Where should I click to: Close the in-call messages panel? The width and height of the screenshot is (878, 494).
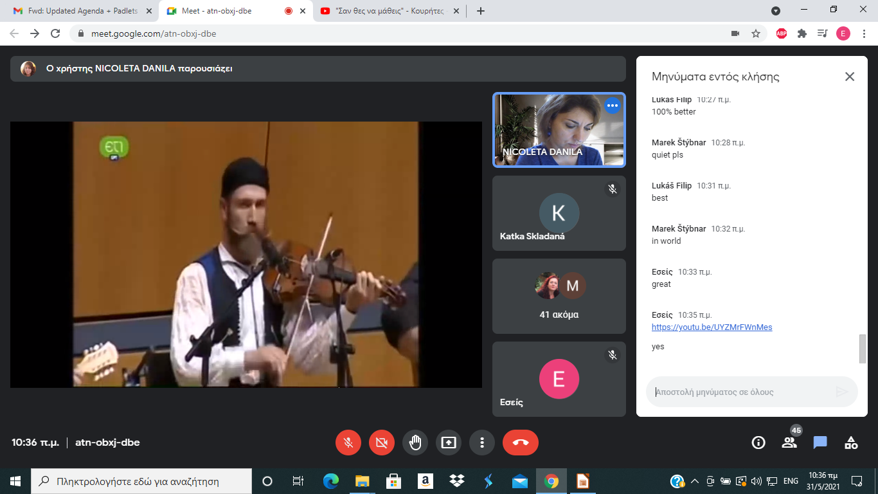850,77
